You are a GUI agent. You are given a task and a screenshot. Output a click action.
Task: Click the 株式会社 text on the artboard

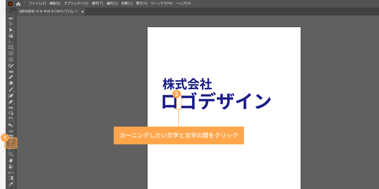(x=187, y=84)
